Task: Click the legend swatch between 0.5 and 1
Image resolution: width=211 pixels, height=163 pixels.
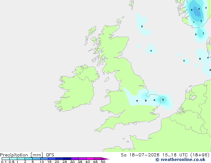Action: coord(13,159)
